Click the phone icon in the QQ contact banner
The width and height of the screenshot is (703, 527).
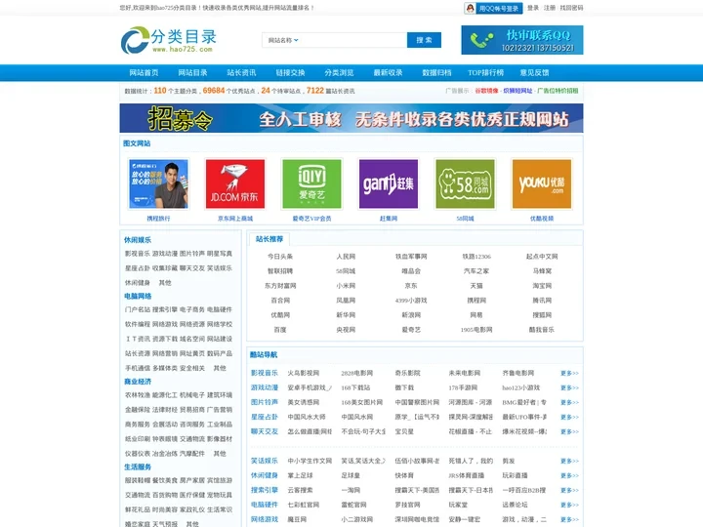pos(481,40)
